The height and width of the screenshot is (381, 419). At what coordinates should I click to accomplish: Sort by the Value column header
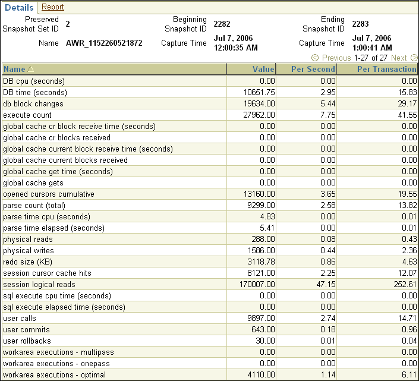[x=263, y=70]
